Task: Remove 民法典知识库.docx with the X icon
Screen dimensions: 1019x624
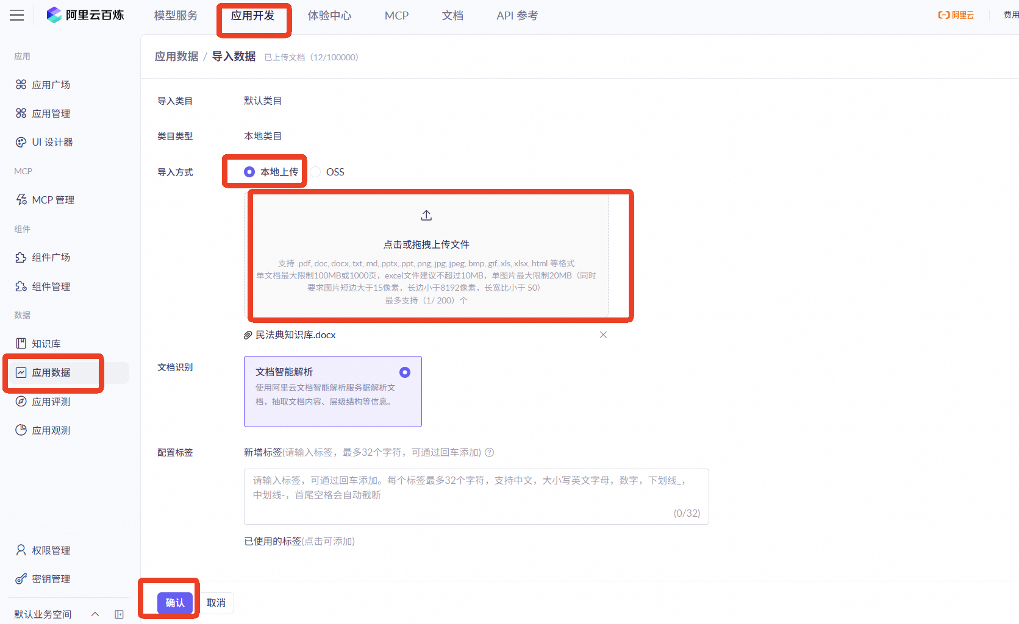Action: point(603,335)
